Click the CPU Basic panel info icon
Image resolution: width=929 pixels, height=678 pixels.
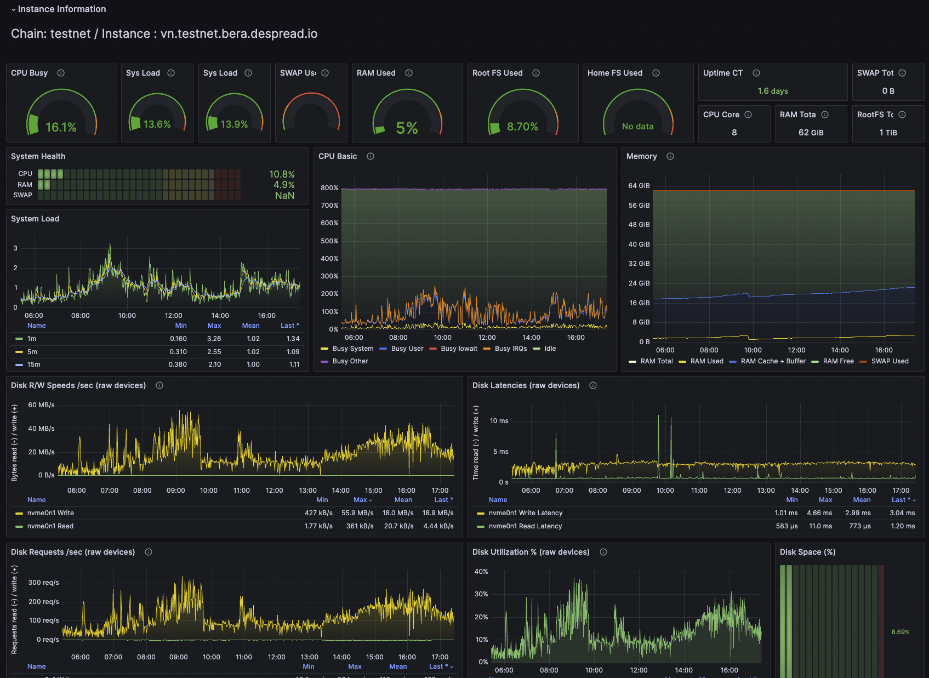click(x=371, y=156)
